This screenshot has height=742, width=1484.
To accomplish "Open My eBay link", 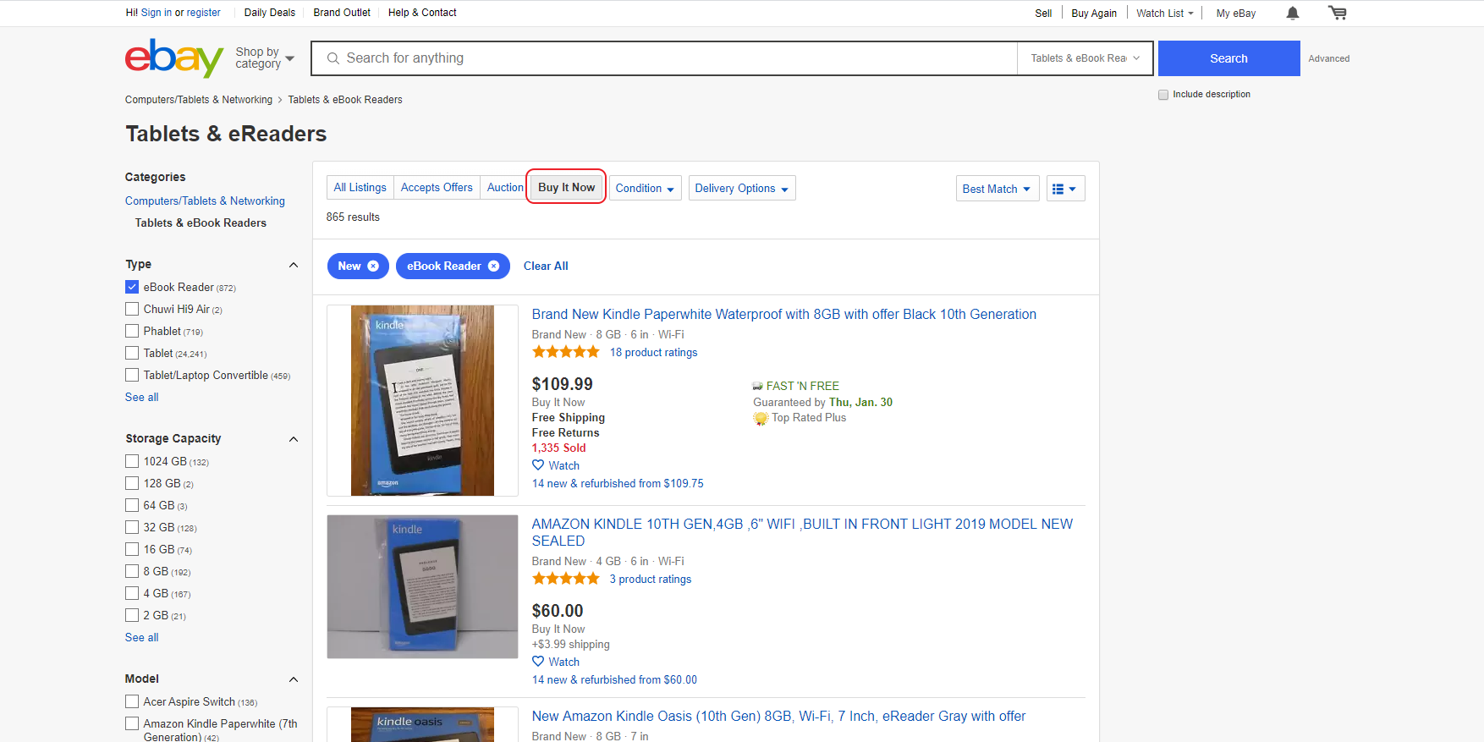I will [x=1236, y=13].
